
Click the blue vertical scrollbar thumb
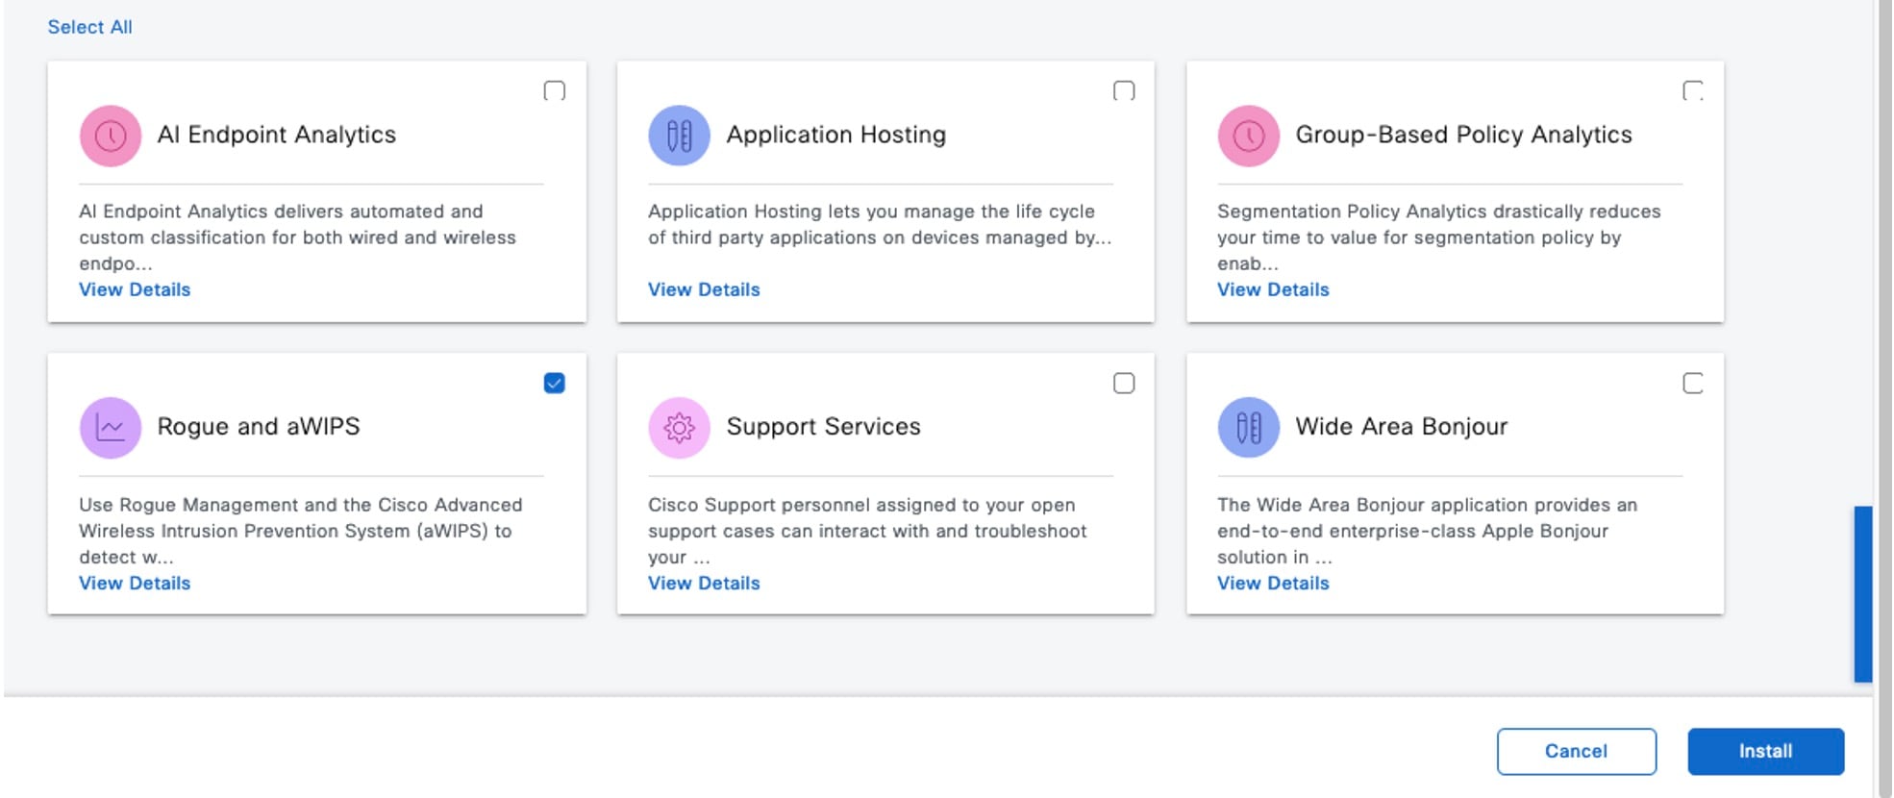(1862, 593)
